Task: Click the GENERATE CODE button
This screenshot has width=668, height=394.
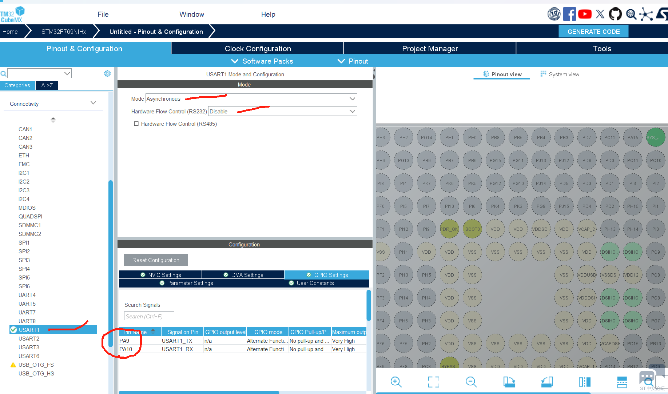Action: [593, 32]
